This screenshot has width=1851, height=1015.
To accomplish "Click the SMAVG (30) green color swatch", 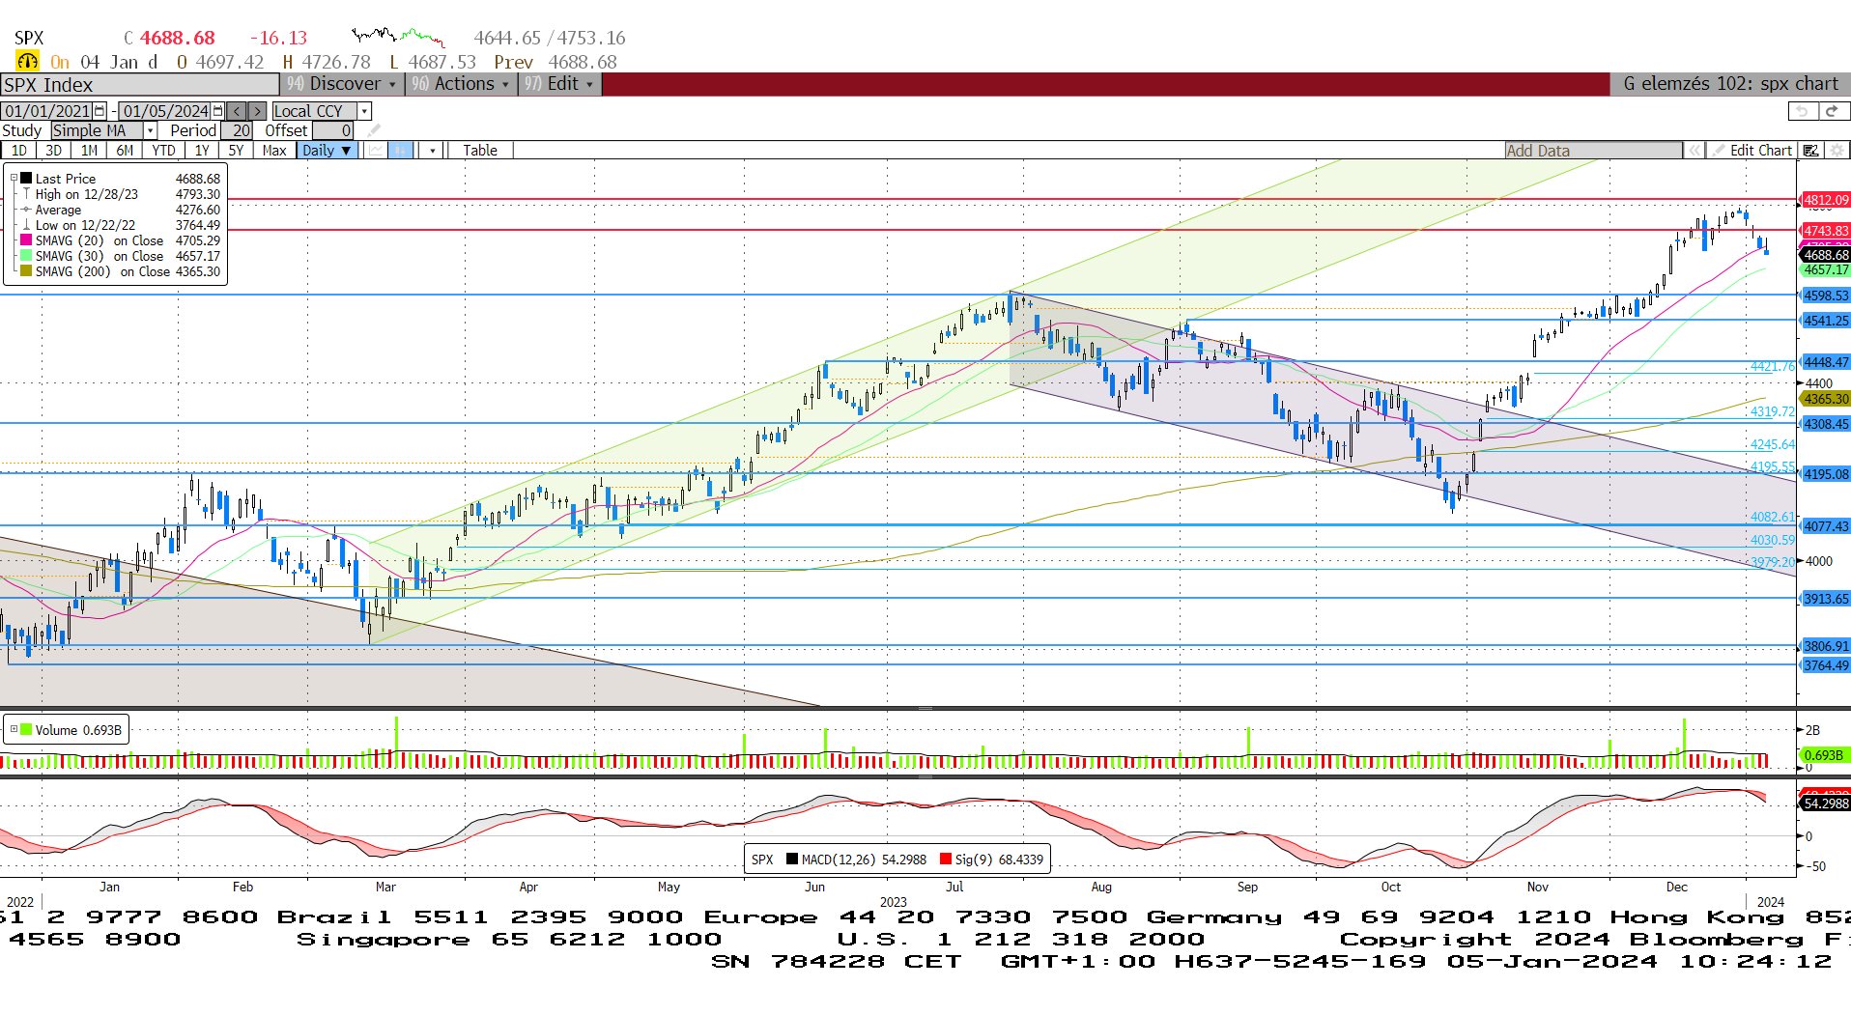I will [26, 256].
